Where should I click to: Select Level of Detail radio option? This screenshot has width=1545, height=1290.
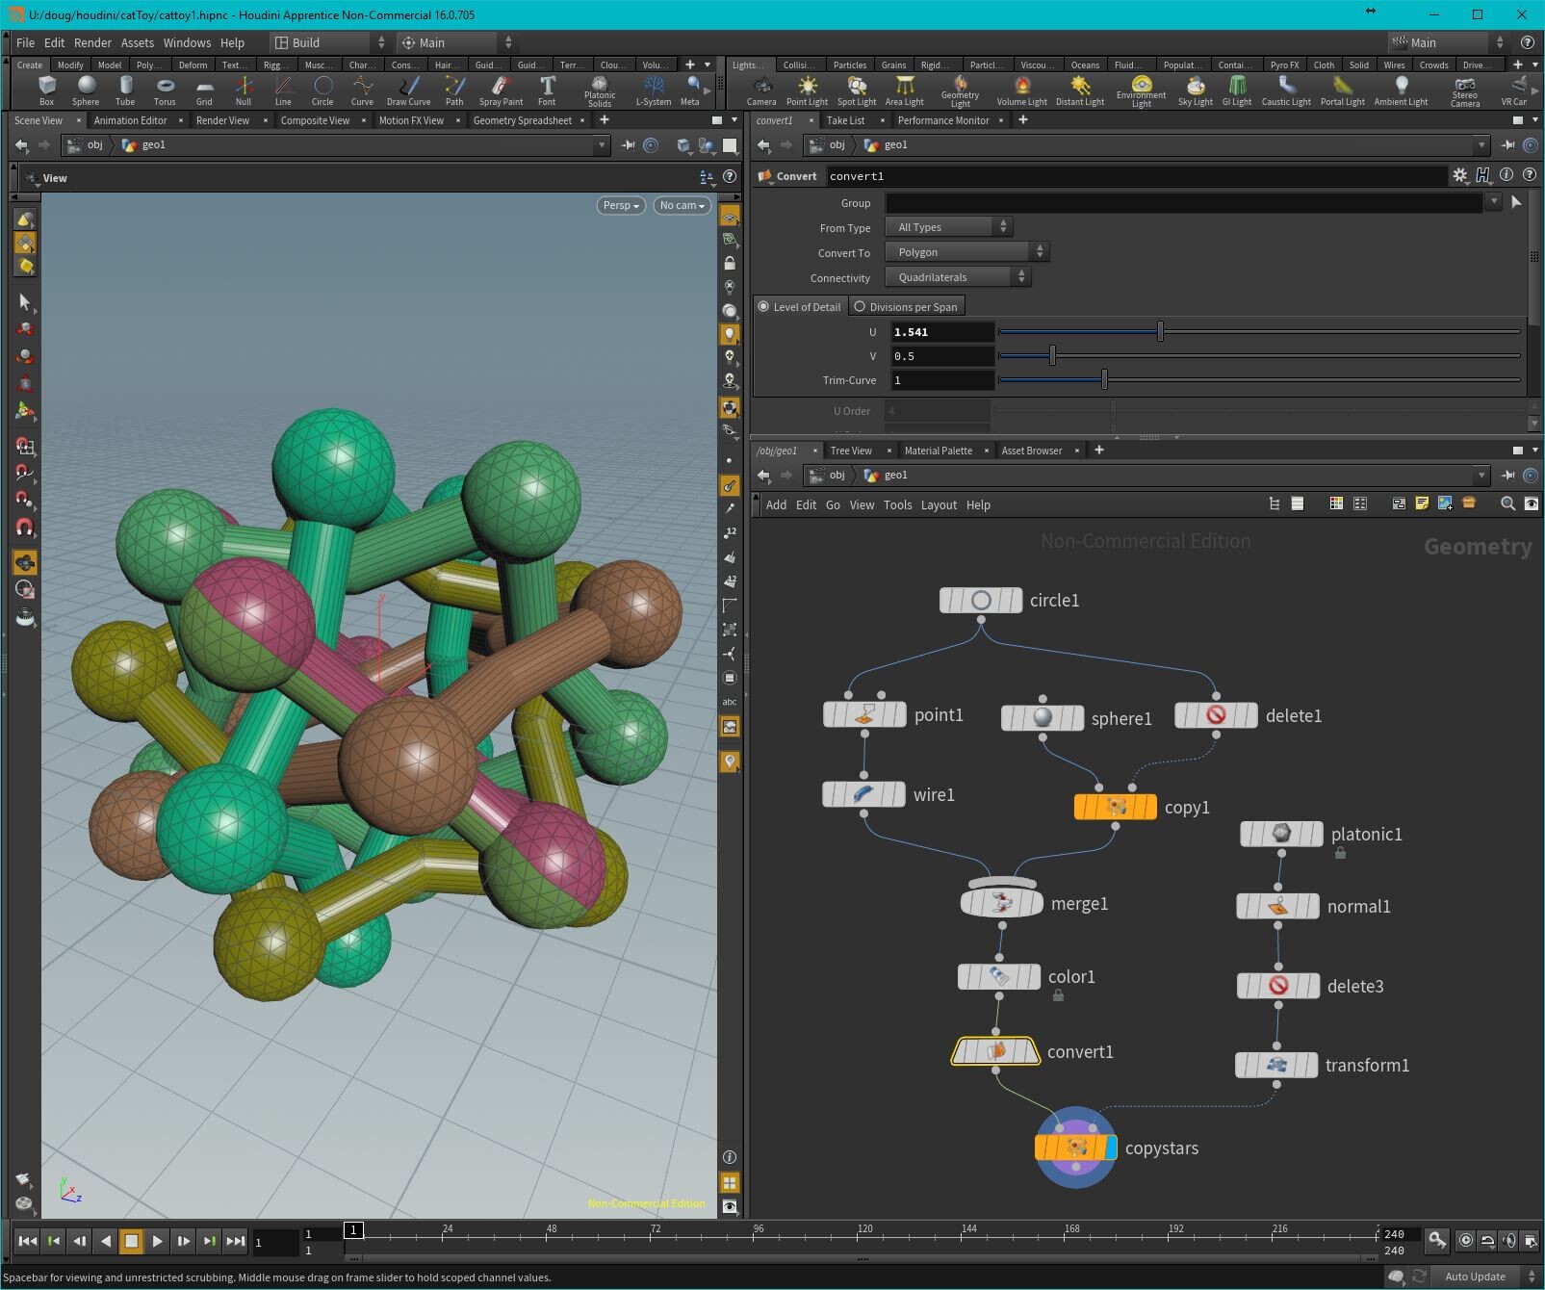[x=764, y=307]
